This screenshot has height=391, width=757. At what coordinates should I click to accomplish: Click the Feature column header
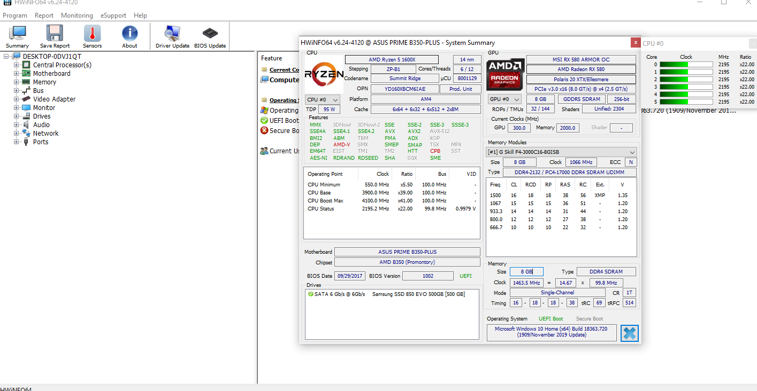(272, 58)
